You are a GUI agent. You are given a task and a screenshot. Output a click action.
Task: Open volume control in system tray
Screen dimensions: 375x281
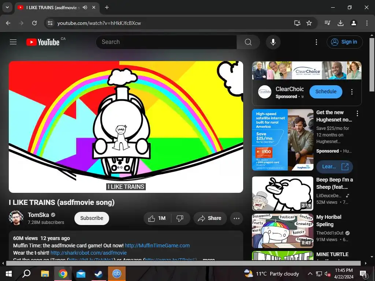click(327, 274)
